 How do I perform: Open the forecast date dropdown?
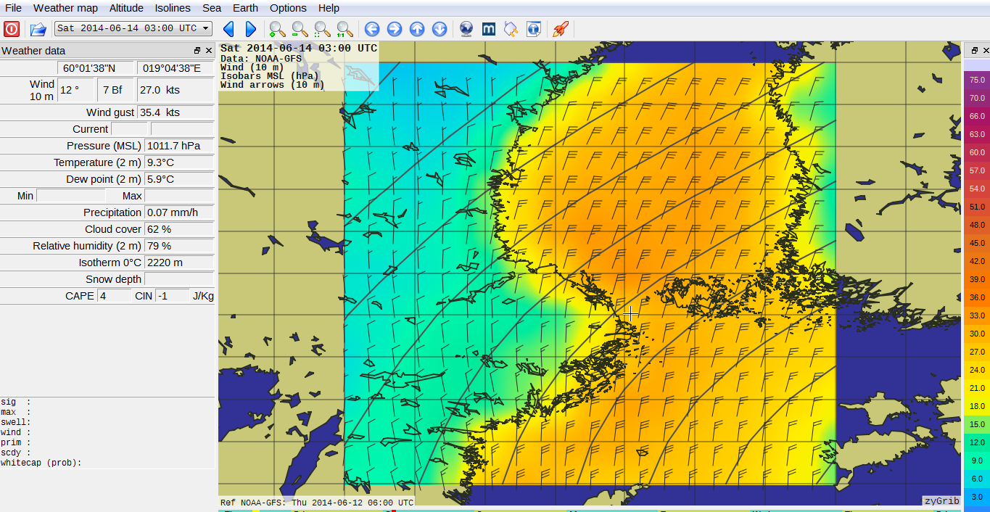click(x=133, y=28)
